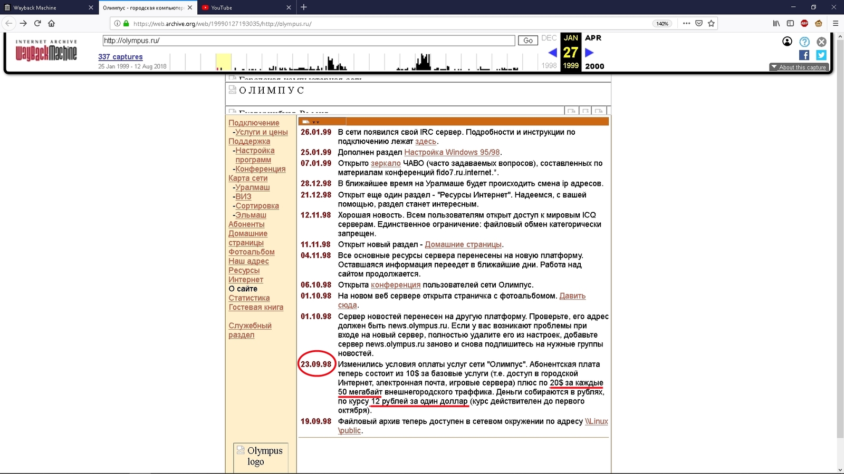Open Ресурсы Интернет sidebar link
The width and height of the screenshot is (844, 474).
pyautogui.click(x=246, y=275)
